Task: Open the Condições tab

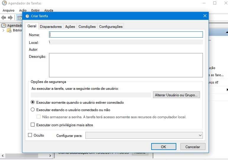Action: [87, 26]
